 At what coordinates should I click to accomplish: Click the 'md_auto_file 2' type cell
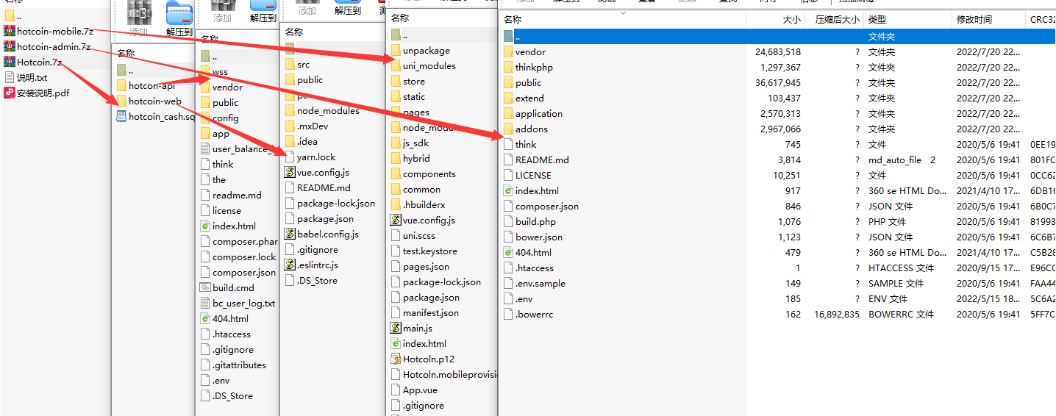coord(902,159)
